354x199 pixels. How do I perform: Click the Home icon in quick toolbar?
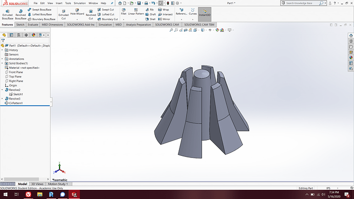pos(120,3)
